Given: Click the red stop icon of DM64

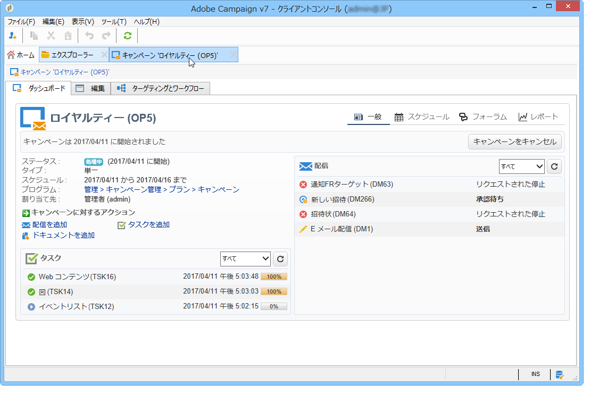Looking at the screenshot, I should (x=303, y=214).
